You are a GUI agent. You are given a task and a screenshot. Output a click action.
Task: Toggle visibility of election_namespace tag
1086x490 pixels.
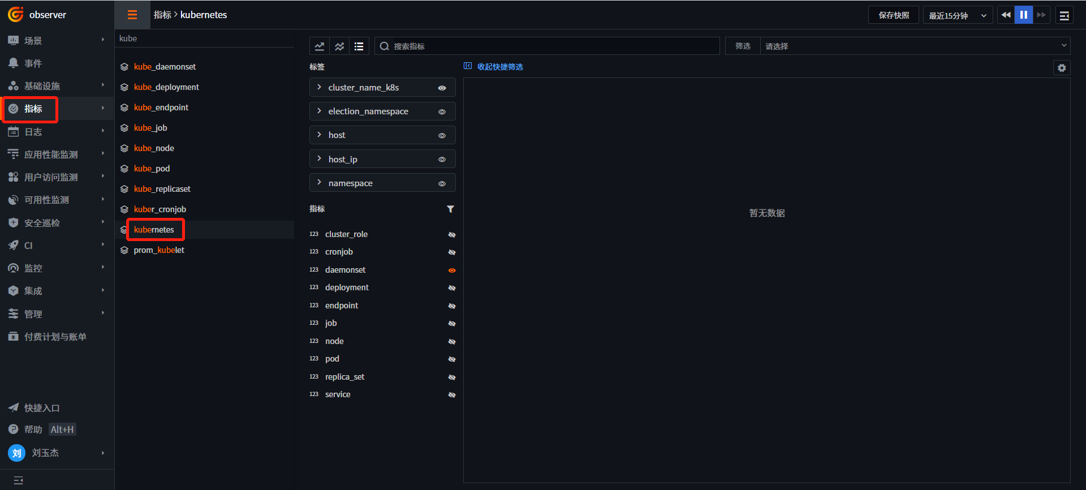coord(442,112)
